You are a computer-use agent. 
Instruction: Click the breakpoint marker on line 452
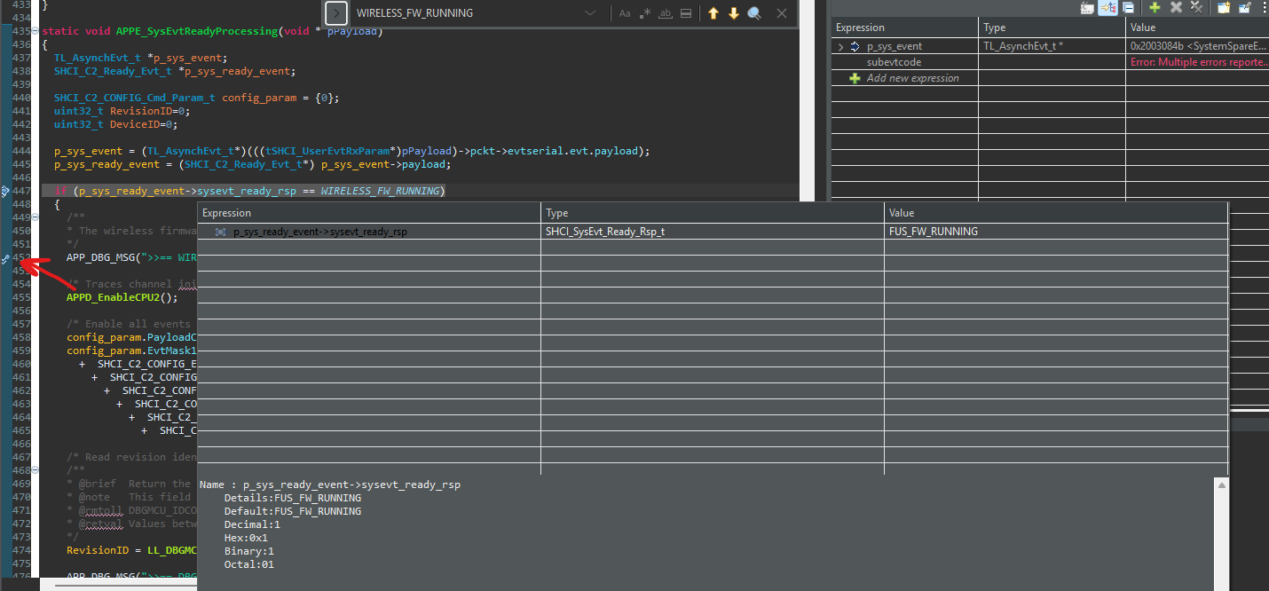[x=6, y=258]
